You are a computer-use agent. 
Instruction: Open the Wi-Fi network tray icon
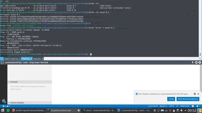tap(170, 110)
